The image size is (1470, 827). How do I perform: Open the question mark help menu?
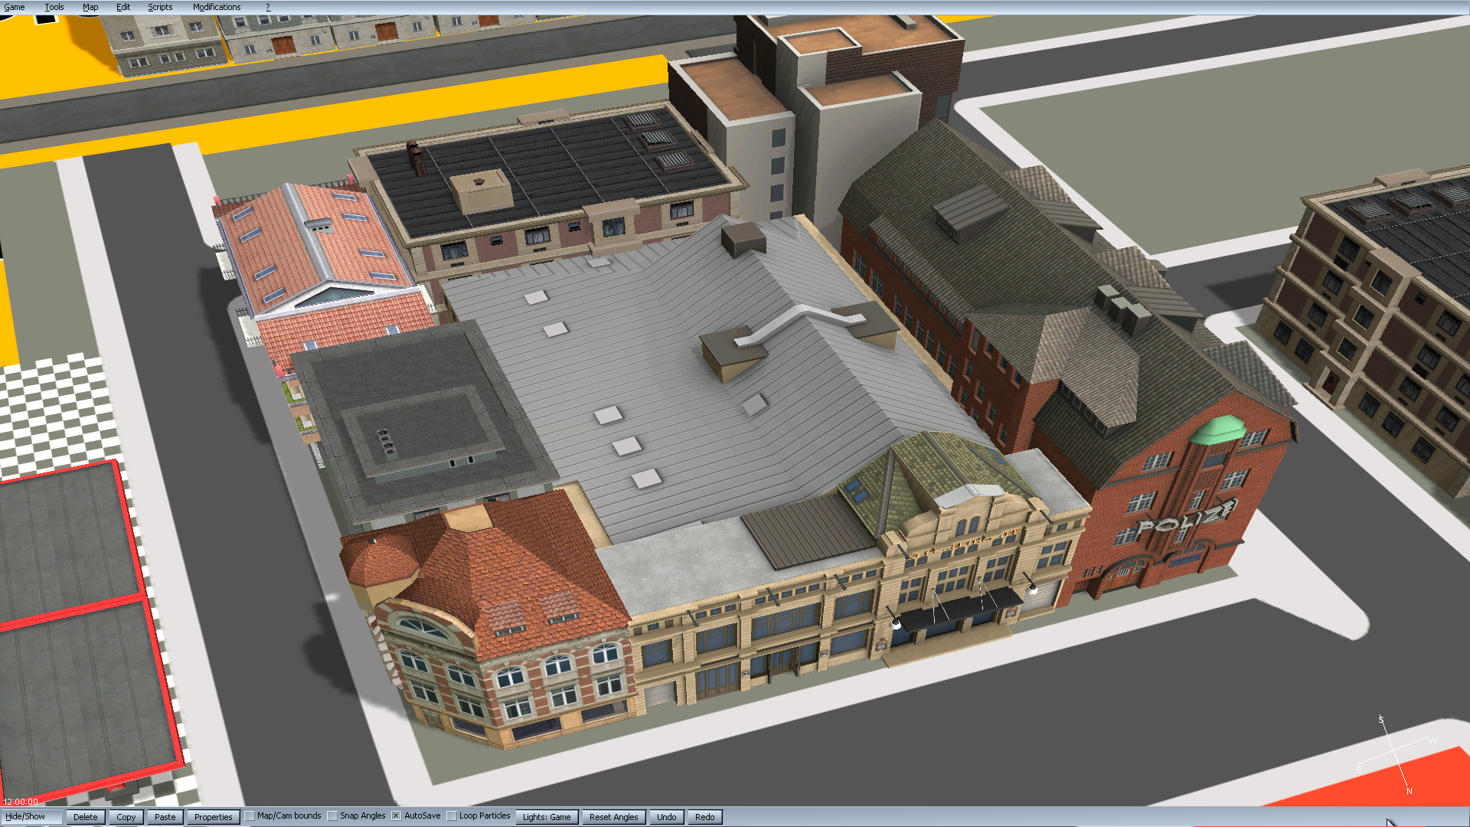pyautogui.click(x=268, y=7)
